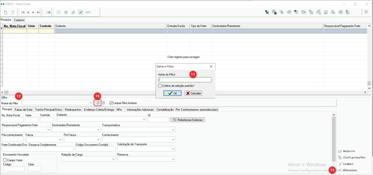The height and width of the screenshot is (175, 373).
Task: Click Código Documento Contábil field
Action: tap(96, 149)
